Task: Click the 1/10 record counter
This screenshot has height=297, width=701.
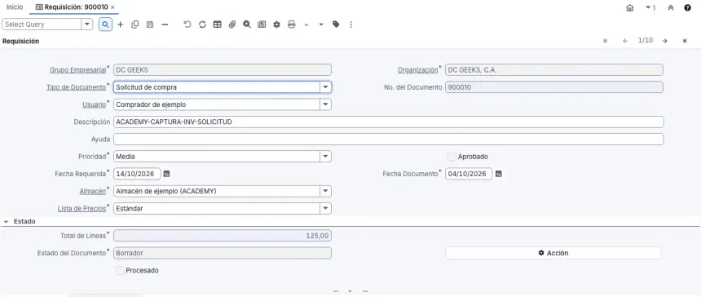Action: [x=645, y=40]
